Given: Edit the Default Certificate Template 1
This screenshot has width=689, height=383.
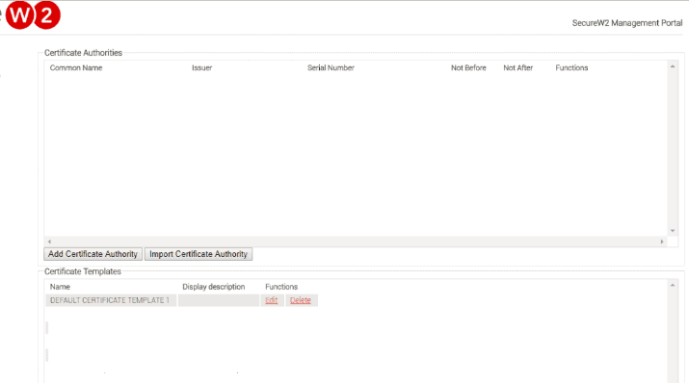Looking at the screenshot, I should (x=271, y=300).
